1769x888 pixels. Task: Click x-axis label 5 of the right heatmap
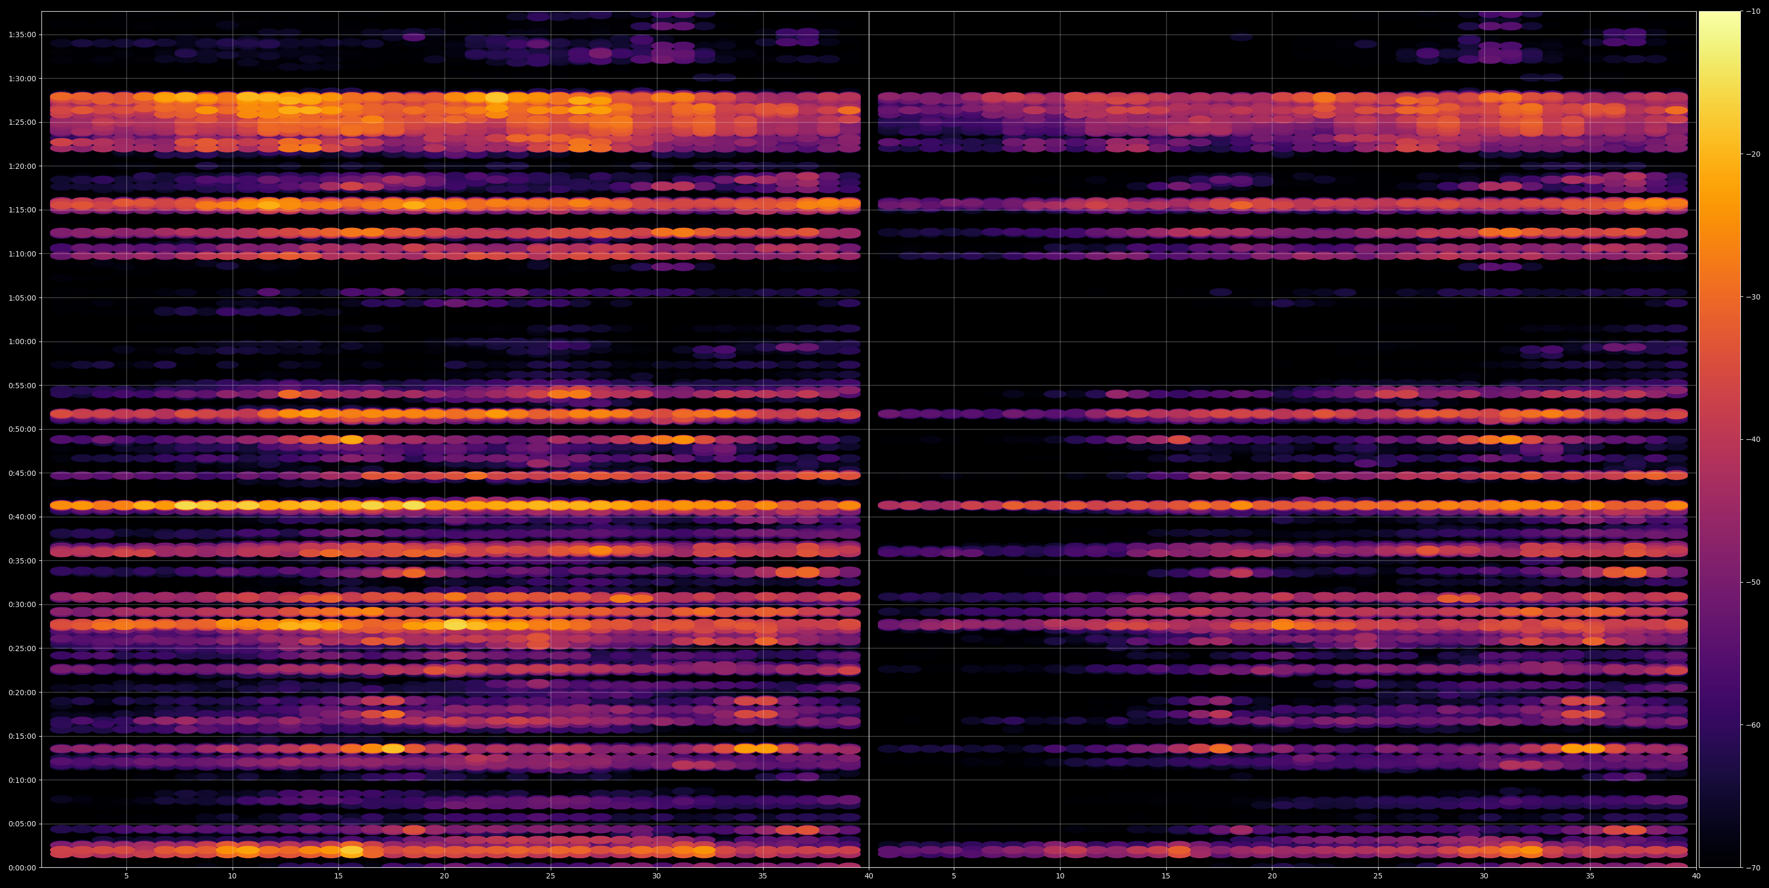click(954, 876)
